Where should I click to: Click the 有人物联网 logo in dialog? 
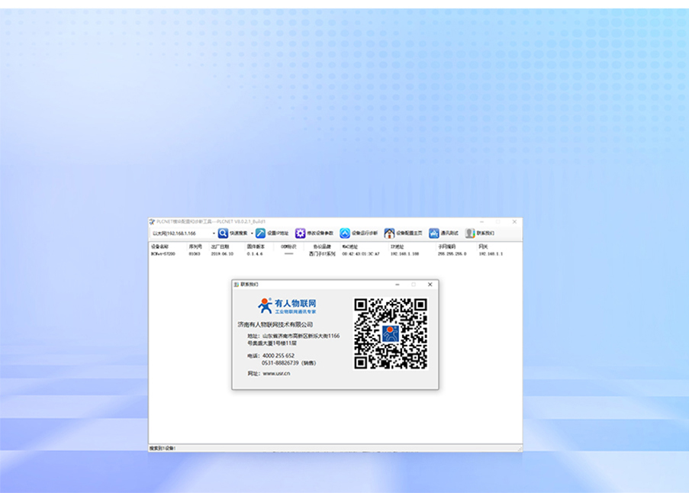tap(287, 306)
